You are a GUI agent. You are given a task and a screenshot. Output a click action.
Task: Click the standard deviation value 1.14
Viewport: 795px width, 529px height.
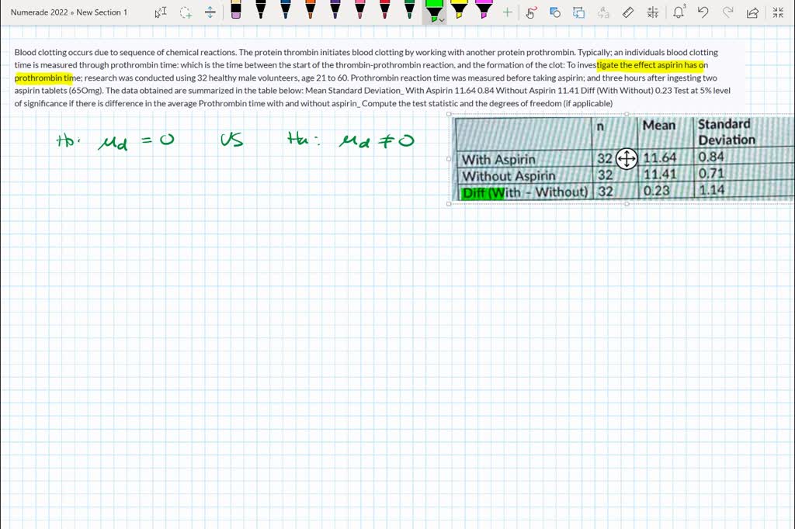click(x=711, y=190)
